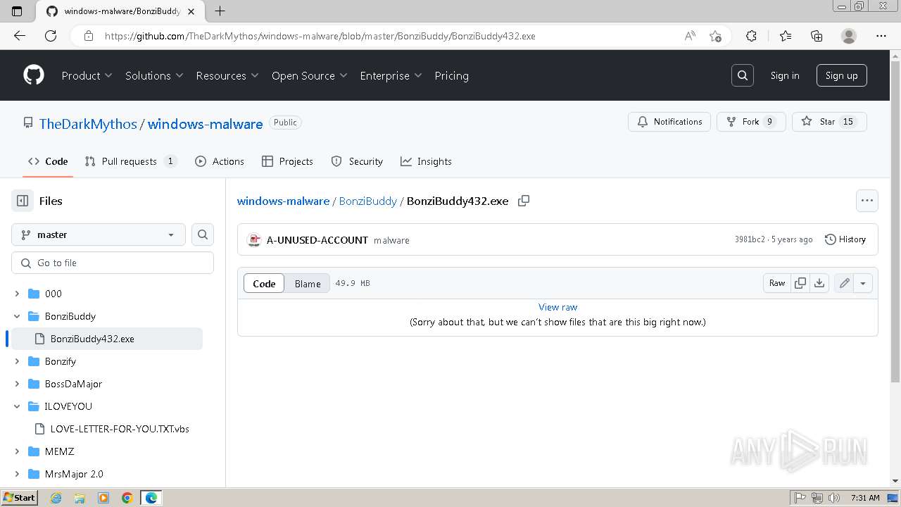Image resolution: width=901 pixels, height=507 pixels.
Task: Open File Explorer from taskbar
Action: pyautogui.click(x=80, y=498)
